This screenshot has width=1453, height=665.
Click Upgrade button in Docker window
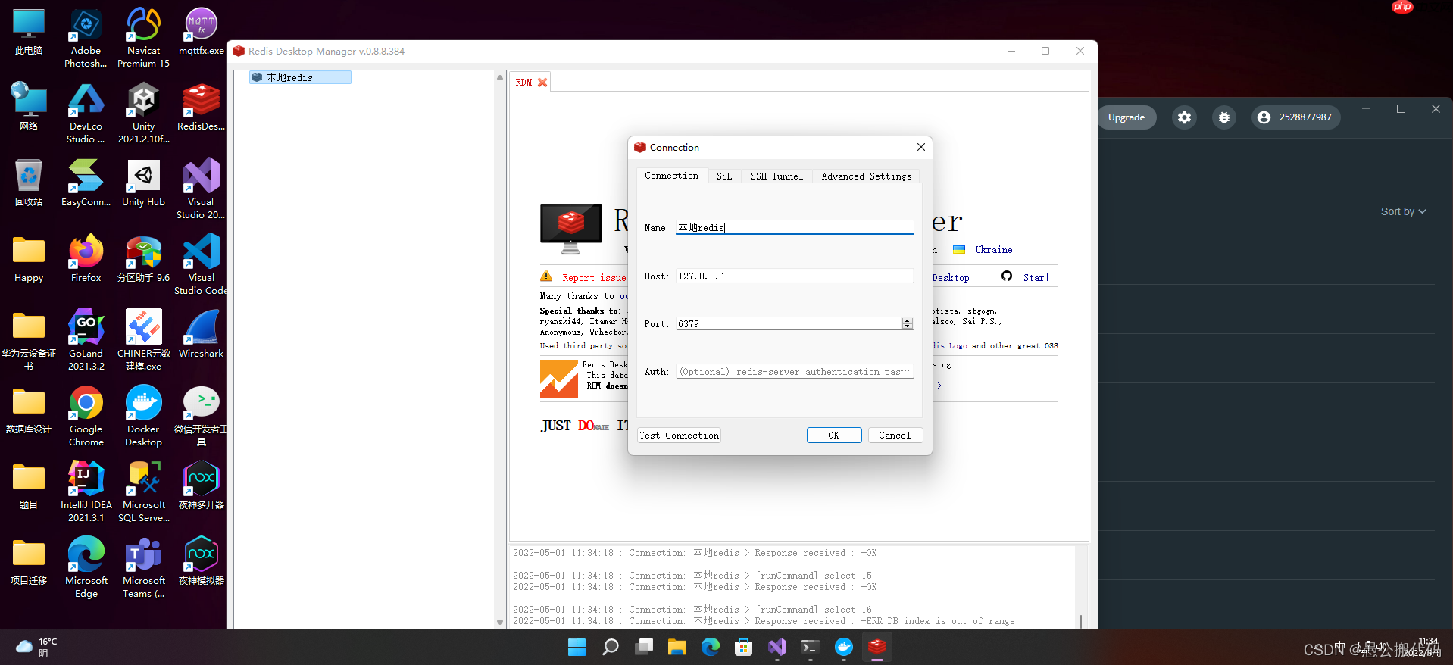click(1126, 117)
